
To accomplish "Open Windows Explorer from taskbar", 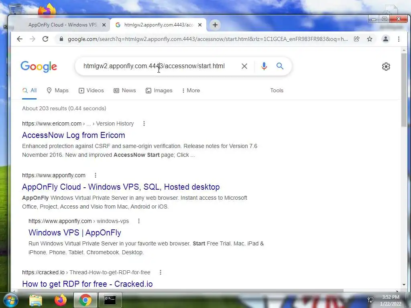I will (x=36, y=300).
